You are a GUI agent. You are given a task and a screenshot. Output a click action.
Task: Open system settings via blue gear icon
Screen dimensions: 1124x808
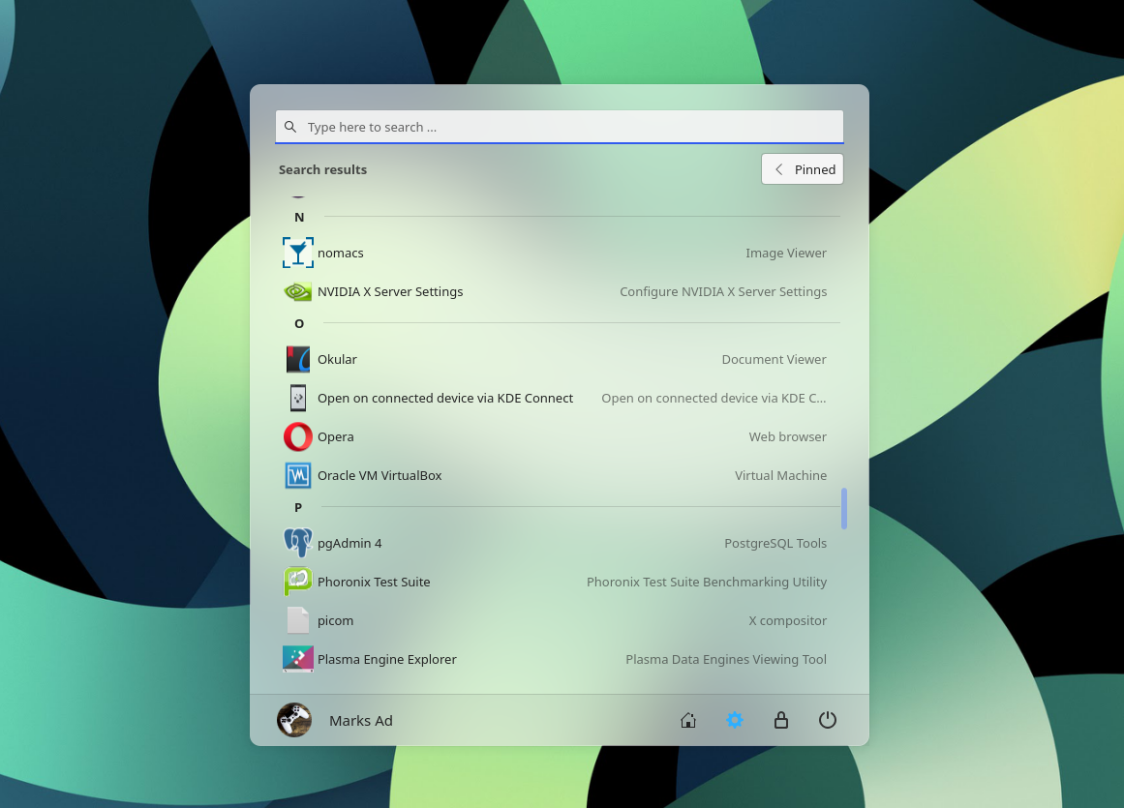coord(735,721)
